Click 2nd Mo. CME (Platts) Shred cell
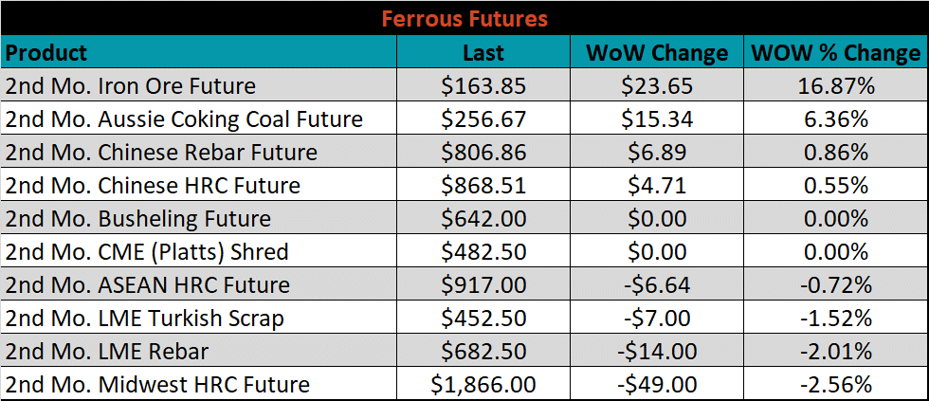929x401 pixels. (x=199, y=251)
